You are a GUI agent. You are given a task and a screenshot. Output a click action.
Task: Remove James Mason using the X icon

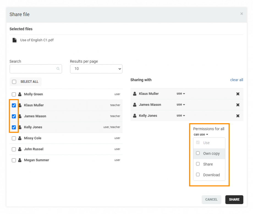(238, 105)
